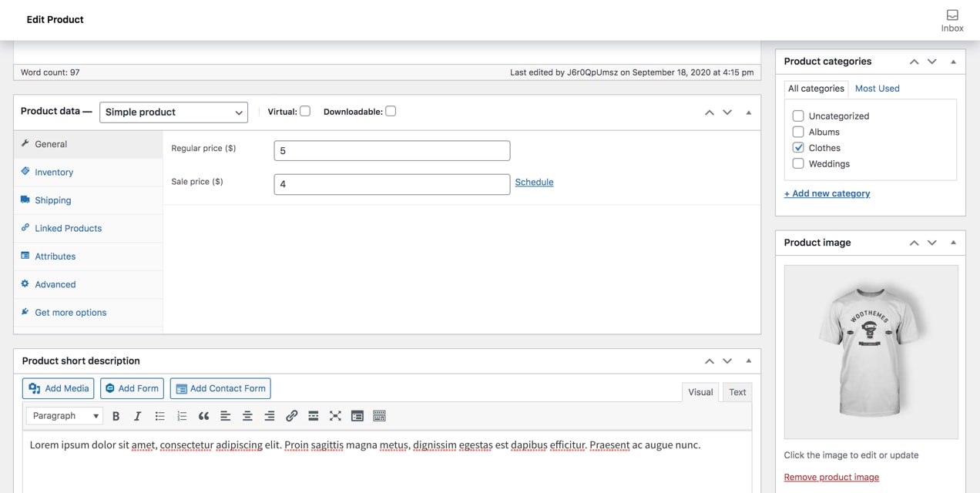Align text right
Image resolution: width=980 pixels, height=493 pixels.
click(269, 416)
